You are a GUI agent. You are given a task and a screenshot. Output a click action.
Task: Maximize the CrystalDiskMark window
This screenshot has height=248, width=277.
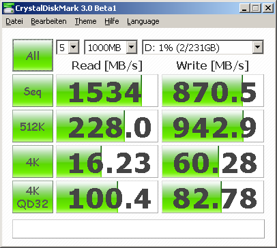pyautogui.click(x=256, y=8)
